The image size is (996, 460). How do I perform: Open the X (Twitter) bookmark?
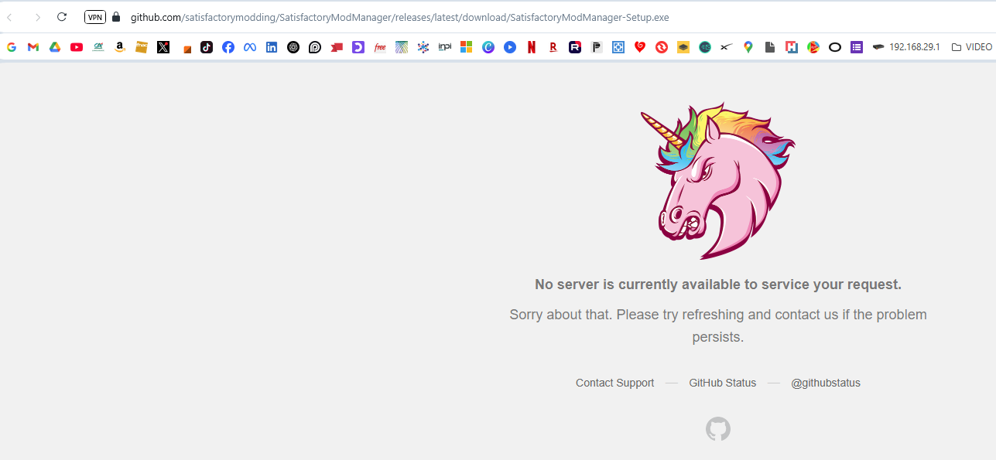coord(163,47)
